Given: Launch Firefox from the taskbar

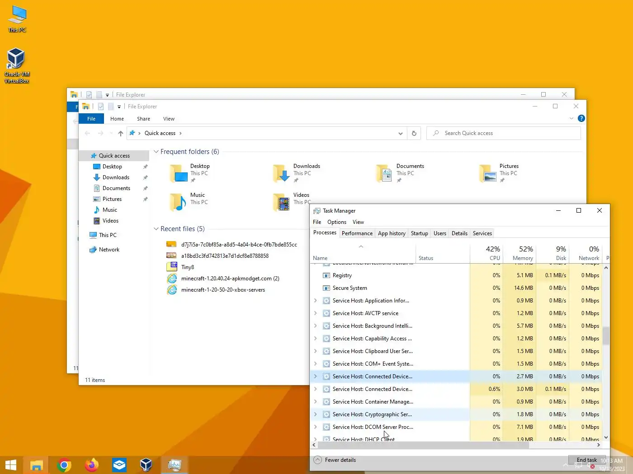Looking at the screenshot, I should [92, 465].
